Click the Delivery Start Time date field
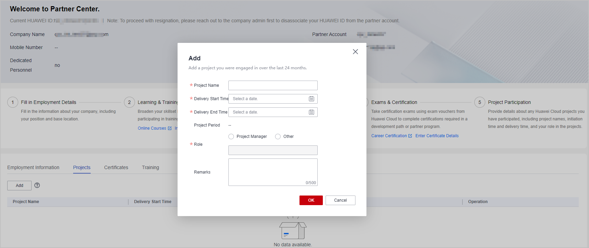The height and width of the screenshot is (248, 589). (273, 99)
